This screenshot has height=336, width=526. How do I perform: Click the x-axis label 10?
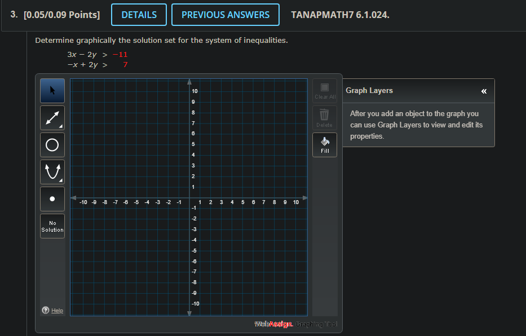tap(296, 202)
